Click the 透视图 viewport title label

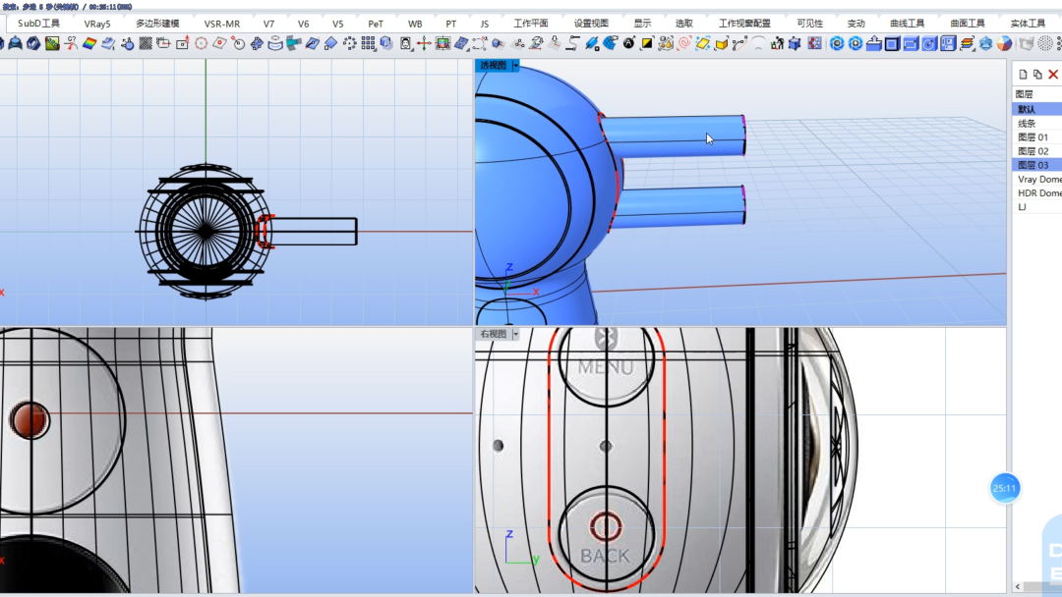click(x=493, y=66)
